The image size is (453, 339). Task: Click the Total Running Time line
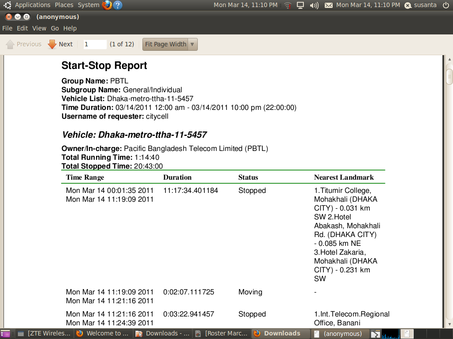[110, 158]
